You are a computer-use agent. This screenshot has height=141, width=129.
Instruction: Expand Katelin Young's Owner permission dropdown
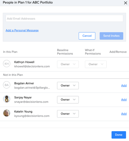[68, 114]
